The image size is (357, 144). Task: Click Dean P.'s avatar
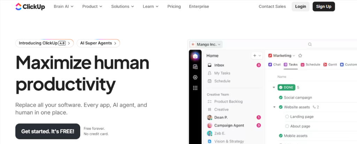click(x=210, y=118)
